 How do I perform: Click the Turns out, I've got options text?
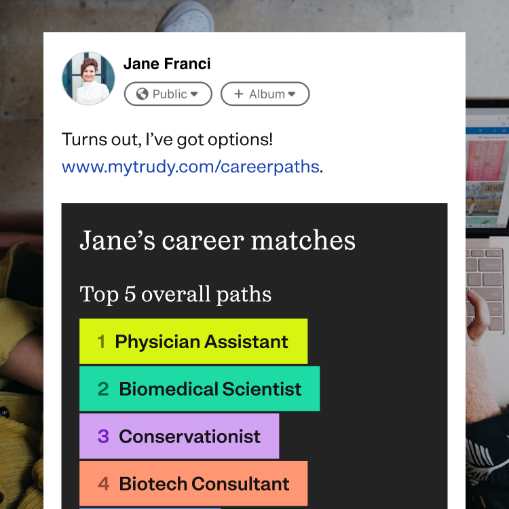tap(167, 140)
